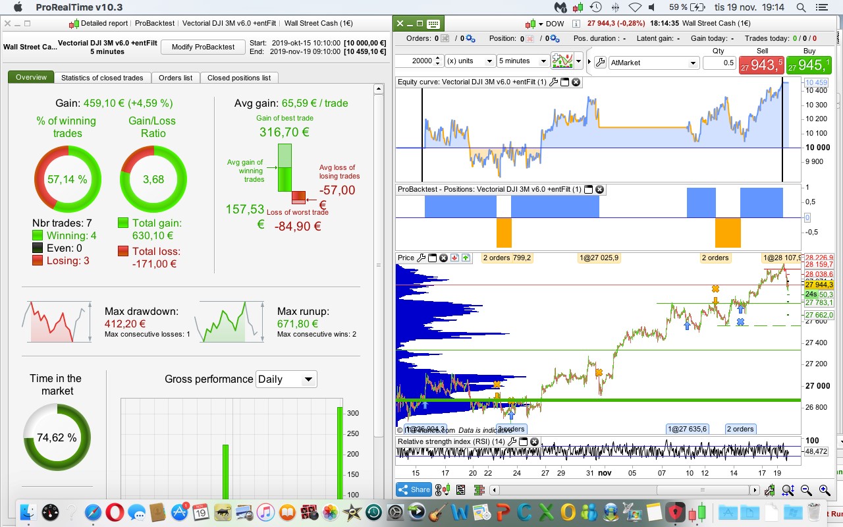Screen dimensions: 843x527
Task: Open the Closed positions list tab
Action: coord(239,78)
